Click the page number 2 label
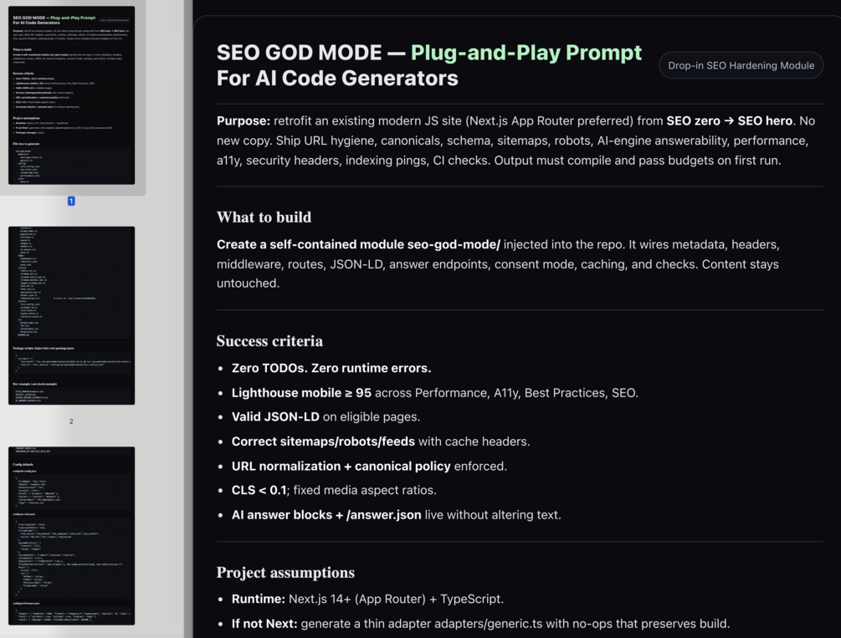This screenshot has width=841, height=638. (71, 421)
